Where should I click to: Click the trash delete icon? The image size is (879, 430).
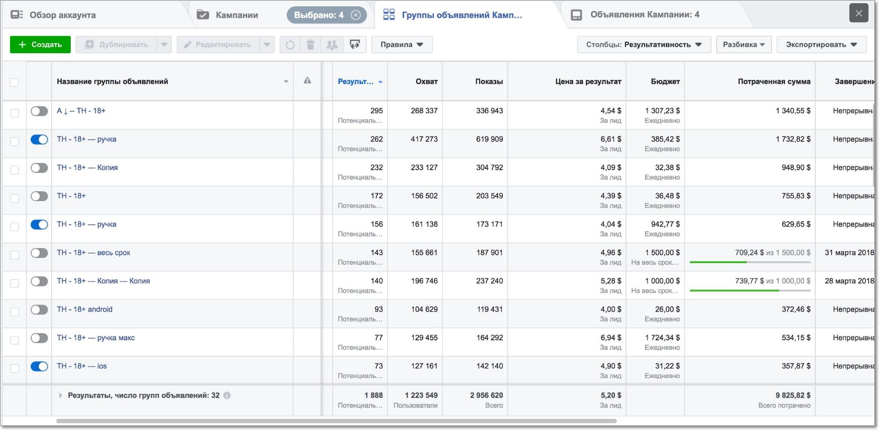[311, 45]
